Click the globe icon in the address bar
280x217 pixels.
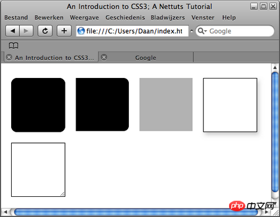pyautogui.click(x=81, y=31)
